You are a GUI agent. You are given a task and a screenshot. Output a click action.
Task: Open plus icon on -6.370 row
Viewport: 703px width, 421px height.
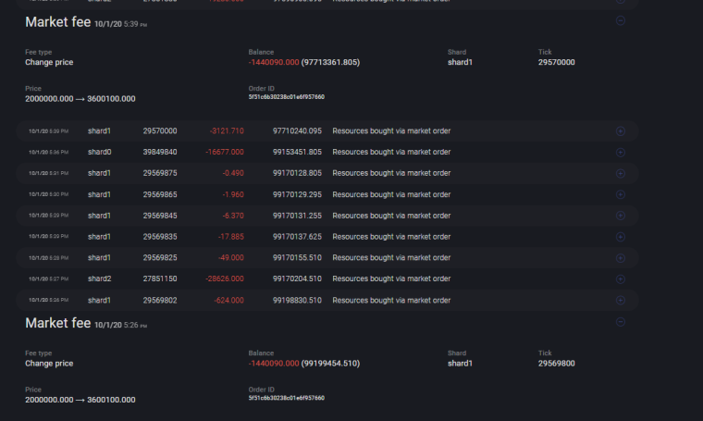(620, 216)
